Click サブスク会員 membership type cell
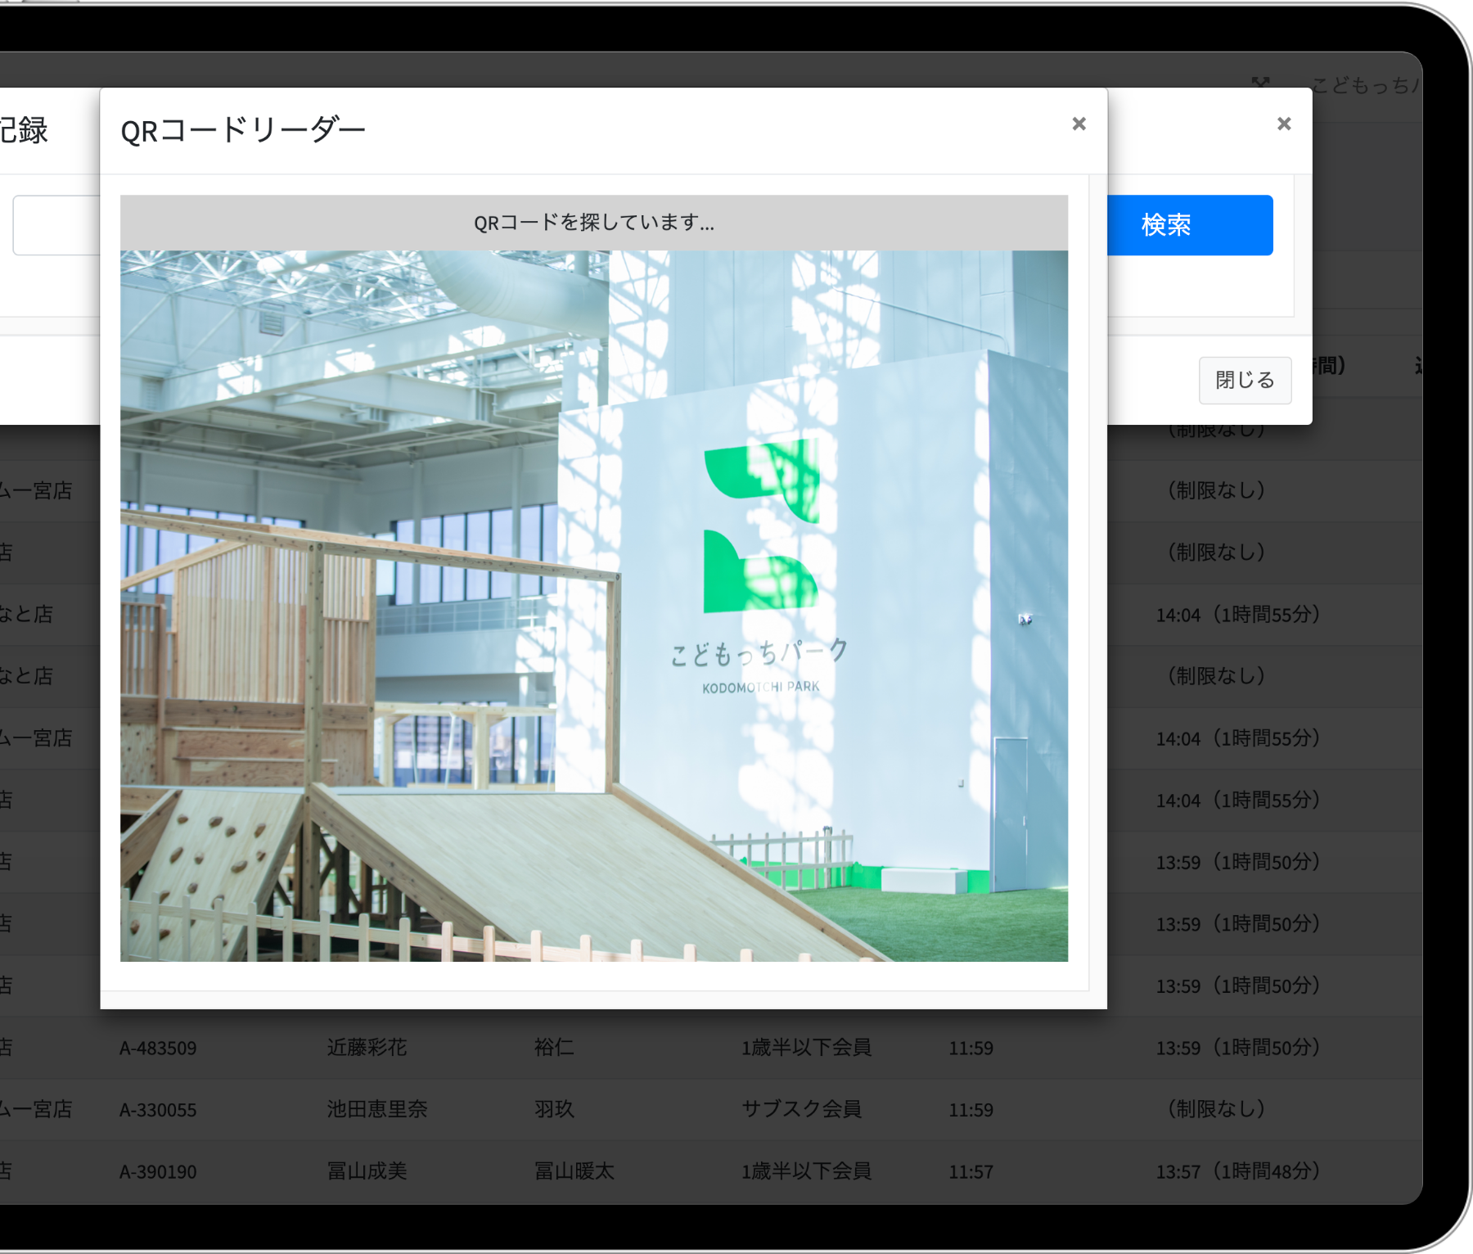The height and width of the screenshot is (1254, 1473). click(x=801, y=1109)
